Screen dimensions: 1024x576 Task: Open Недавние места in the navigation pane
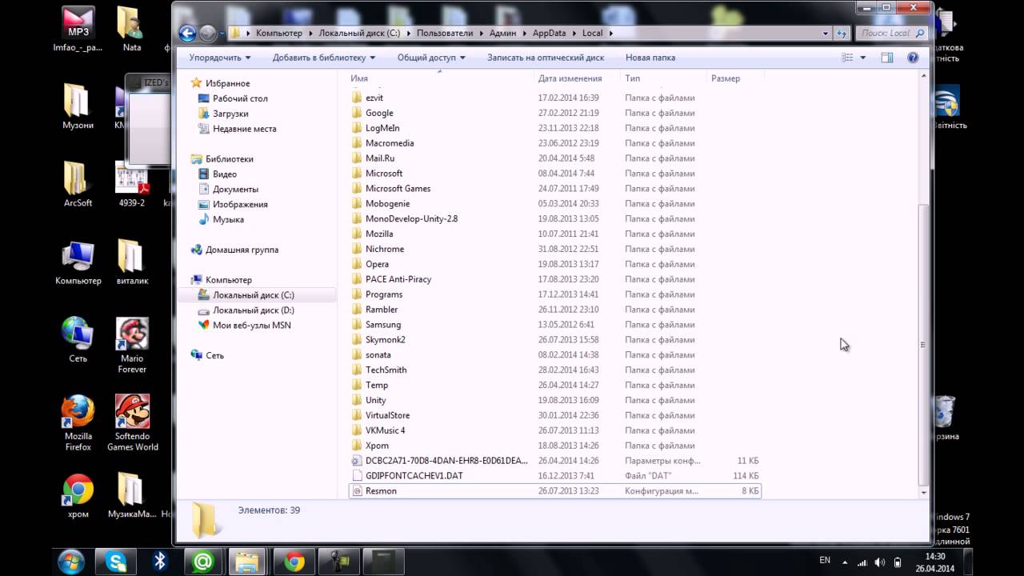point(244,129)
